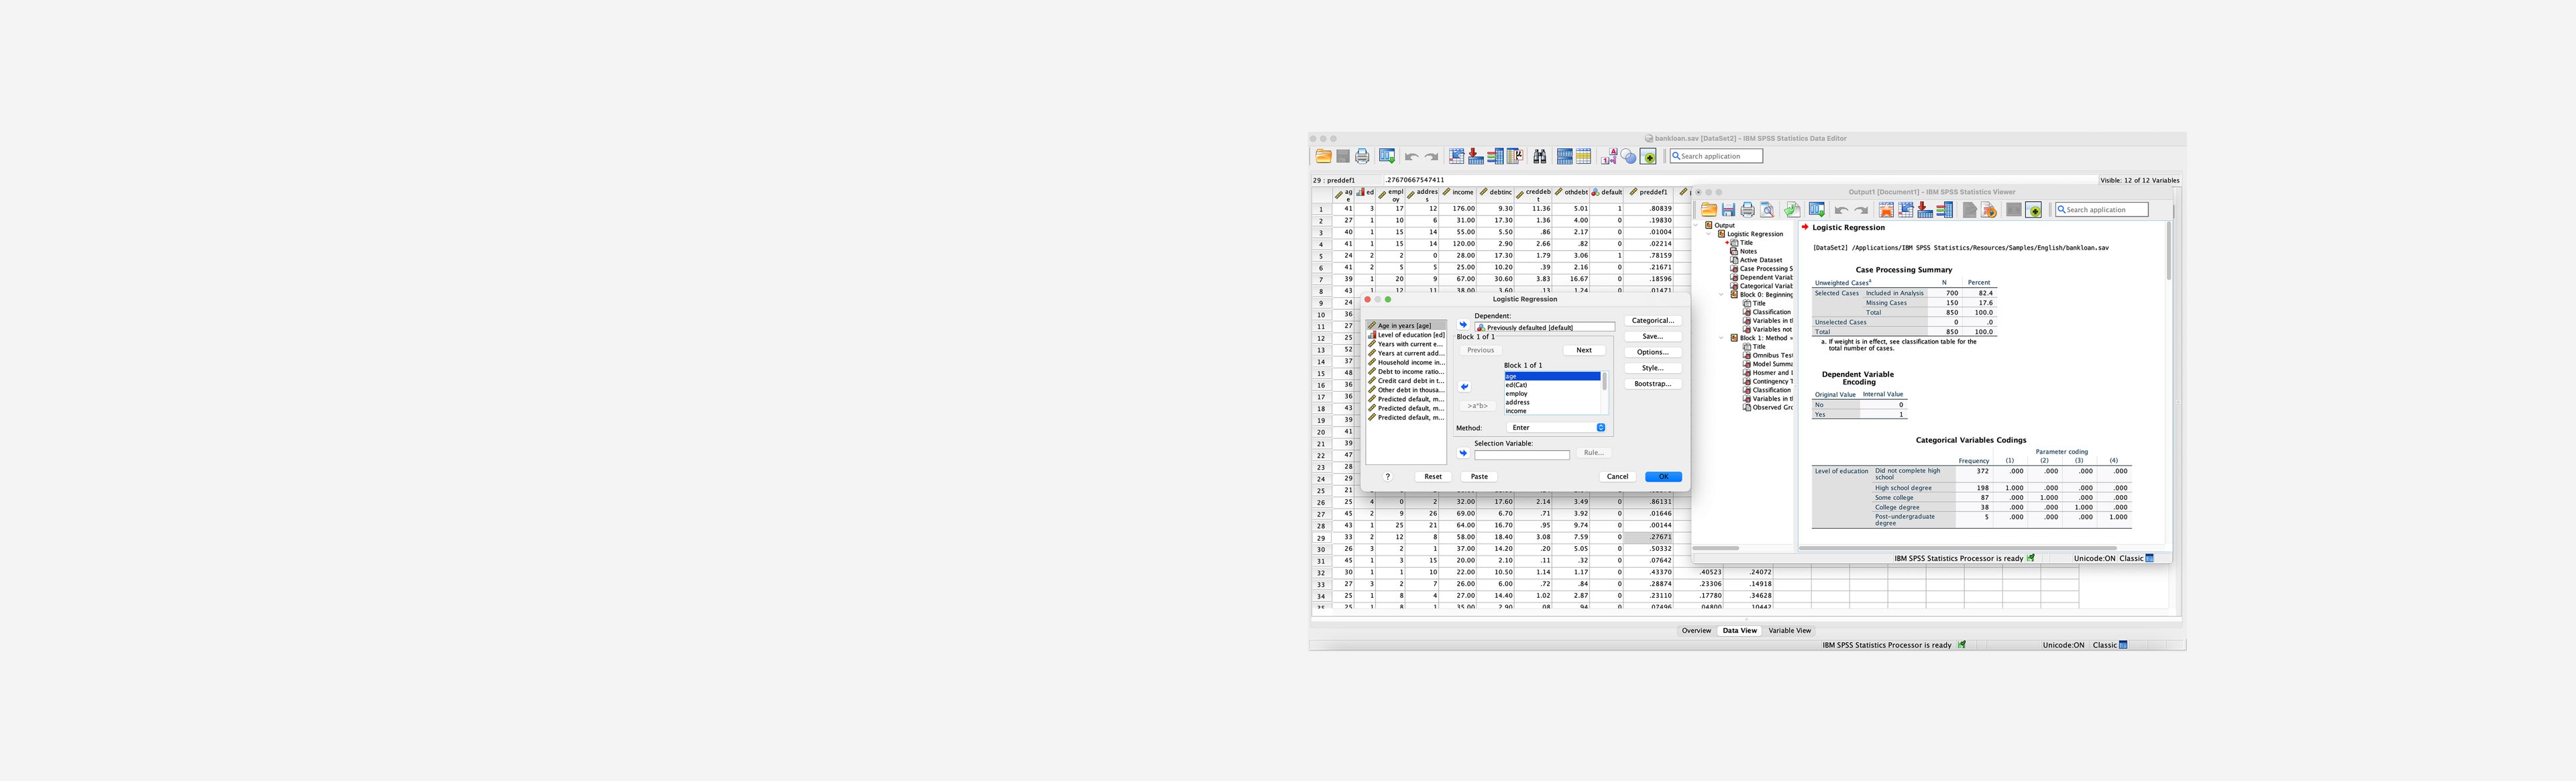The height and width of the screenshot is (781, 2576).
Task: Recall dialogs icon in Statistics Viewer
Action: click(1817, 210)
